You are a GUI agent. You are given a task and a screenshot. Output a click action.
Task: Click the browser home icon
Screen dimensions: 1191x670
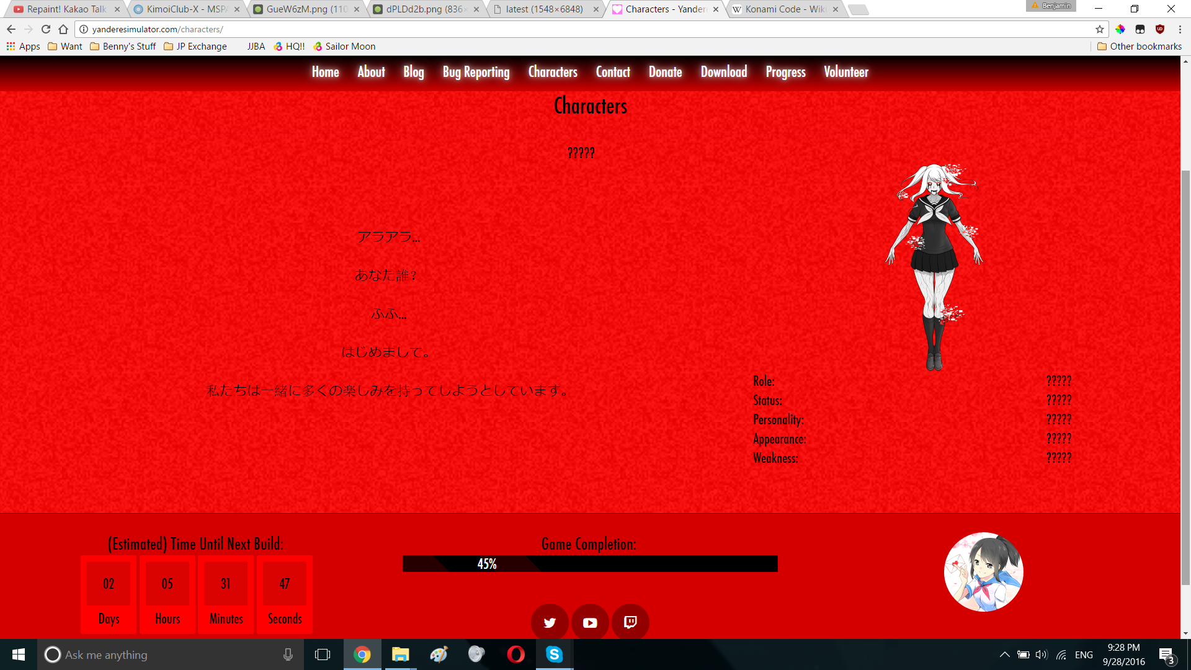[63, 29]
